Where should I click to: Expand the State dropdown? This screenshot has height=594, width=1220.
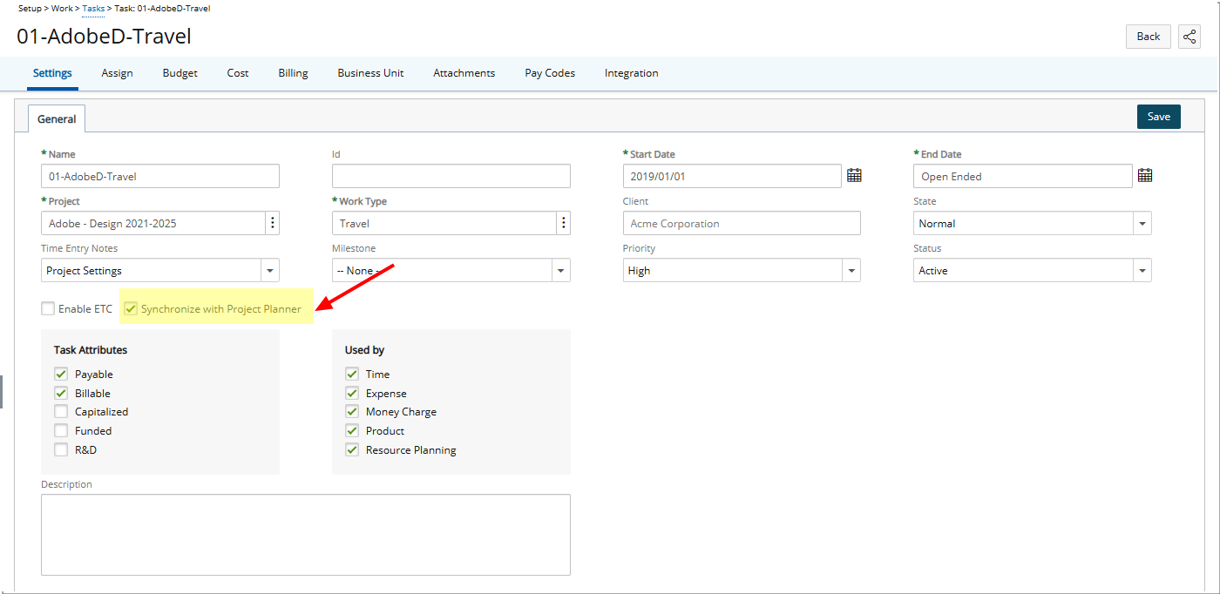(x=1142, y=223)
